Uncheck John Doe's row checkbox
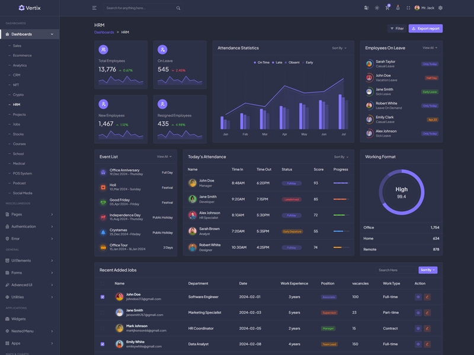Screen dimensions: 474x355 tap(103, 297)
